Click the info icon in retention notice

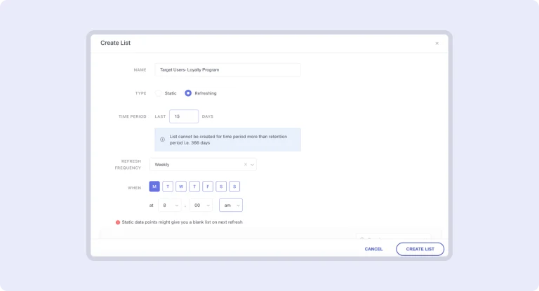(x=163, y=140)
